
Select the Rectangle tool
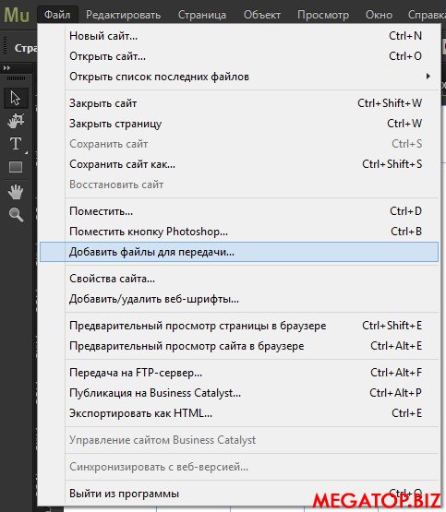[x=16, y=167]
